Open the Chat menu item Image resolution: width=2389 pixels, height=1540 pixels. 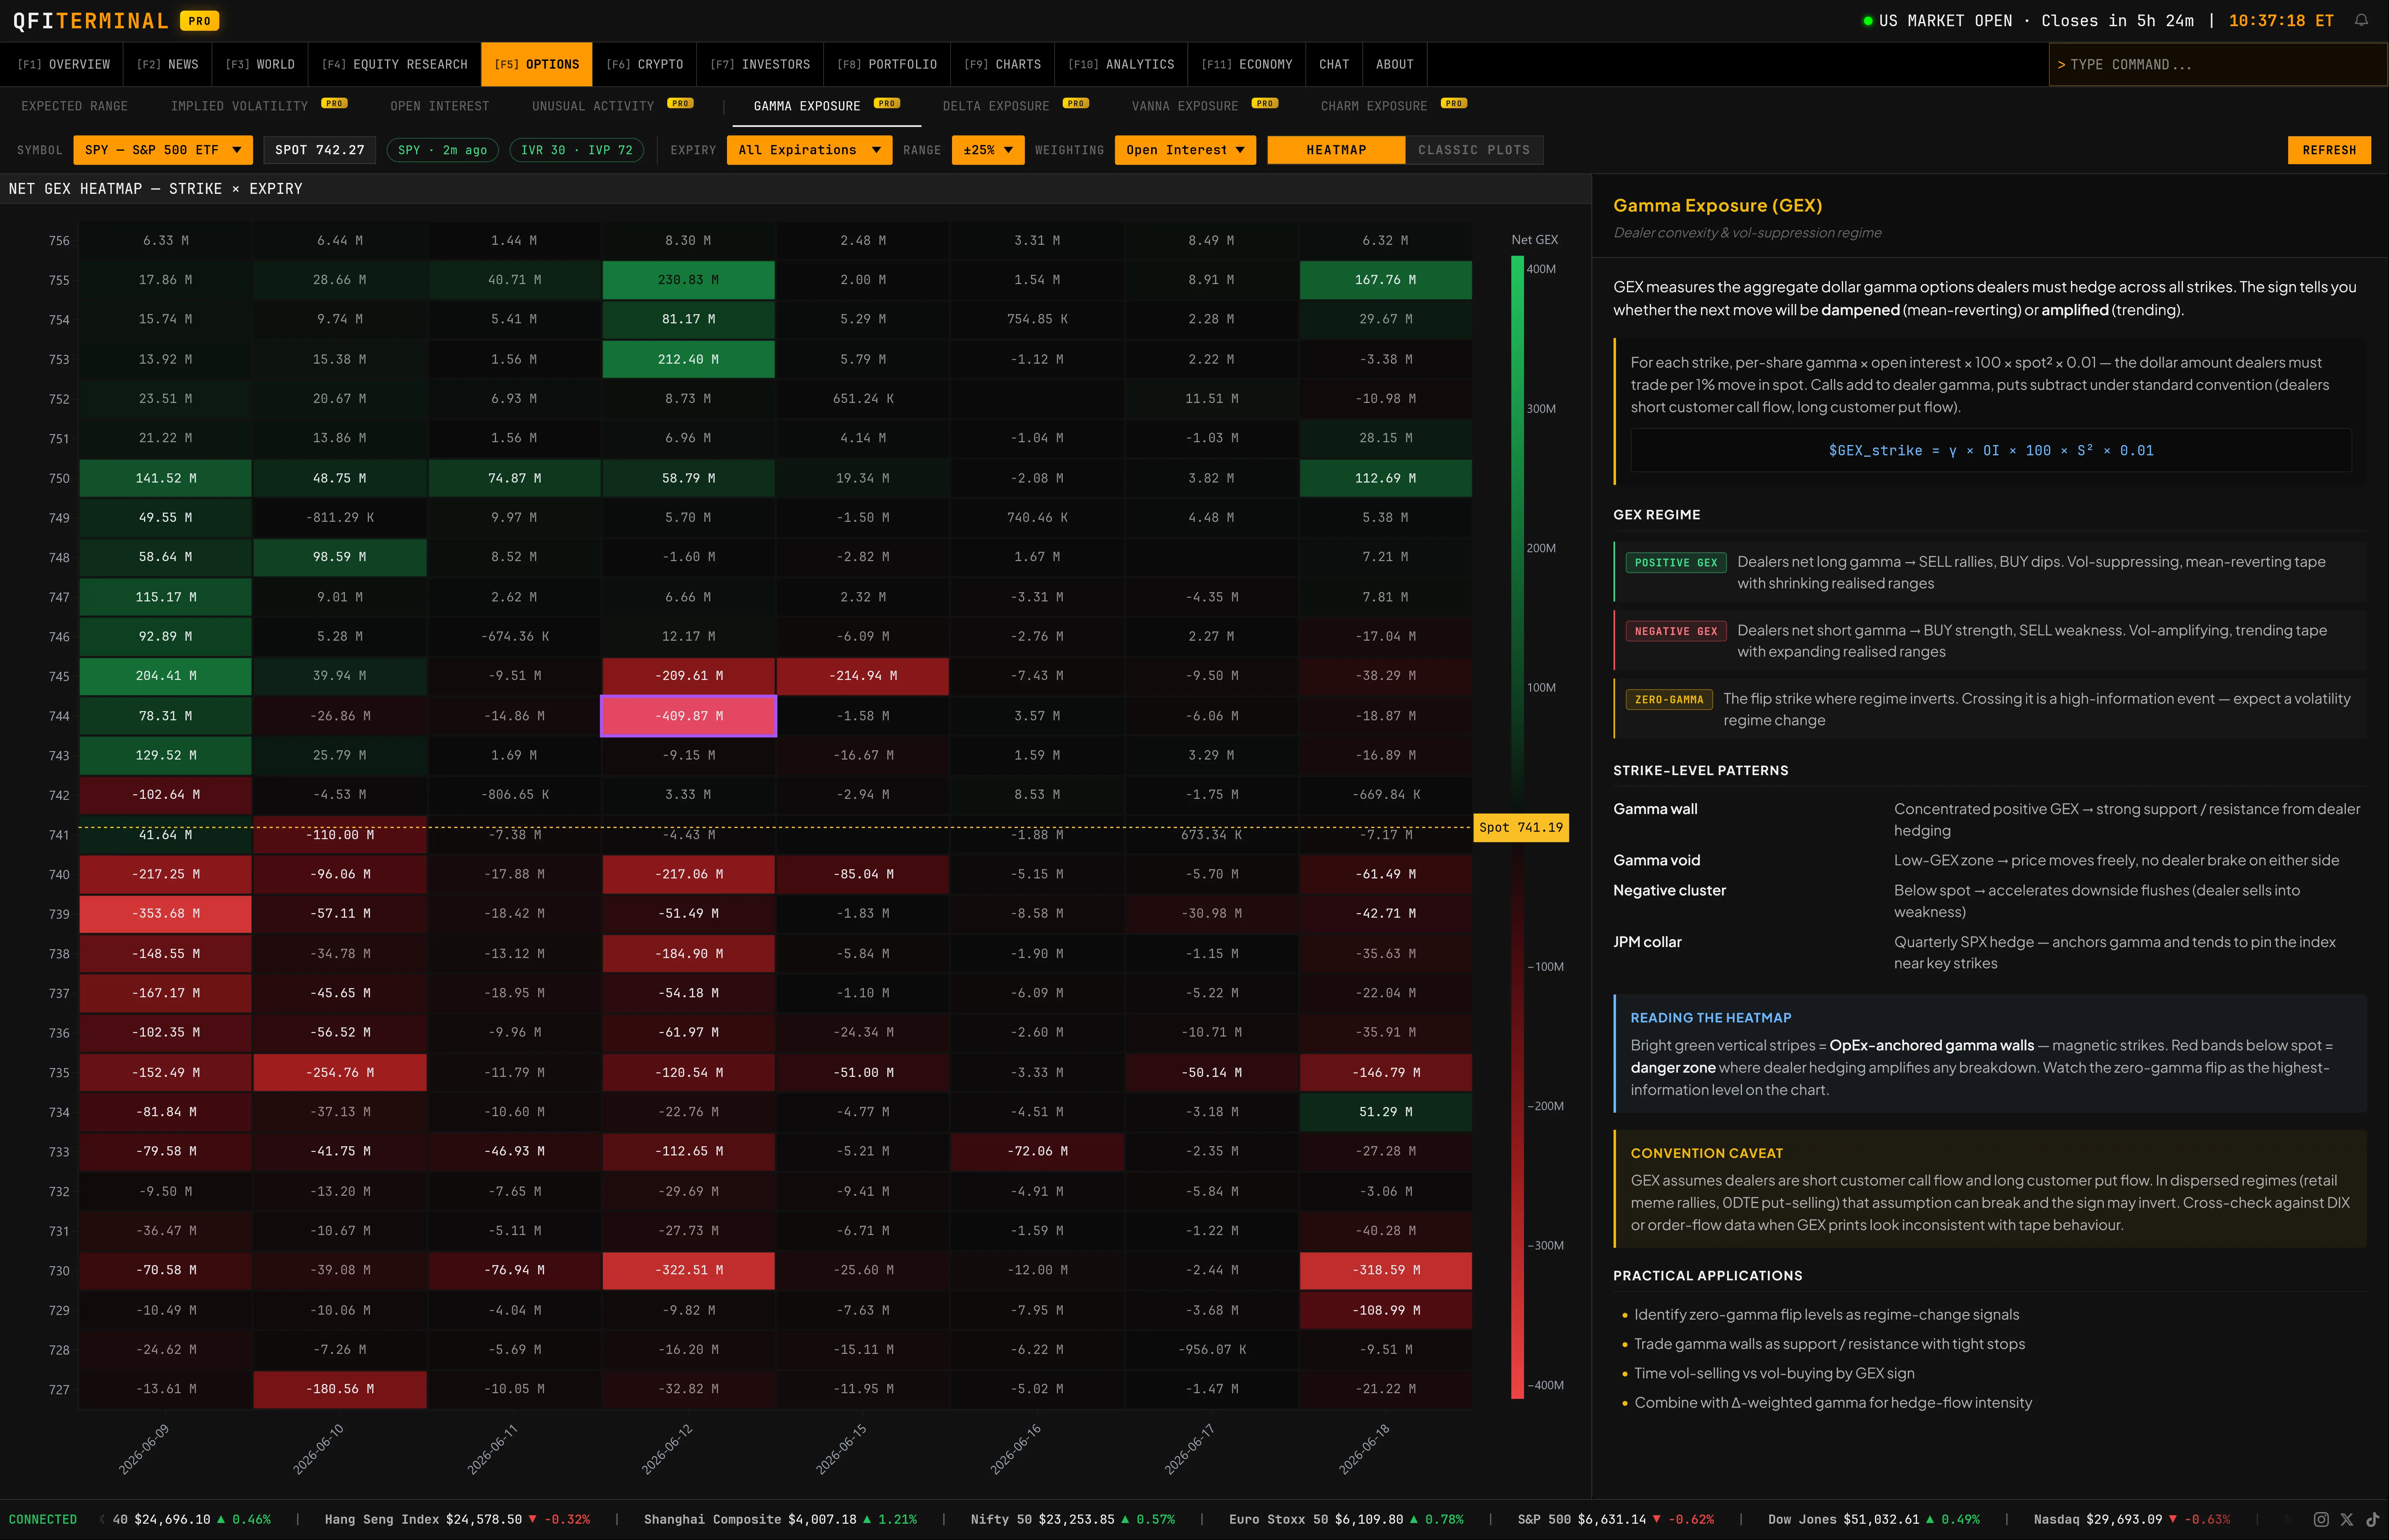coord(1334,64)
